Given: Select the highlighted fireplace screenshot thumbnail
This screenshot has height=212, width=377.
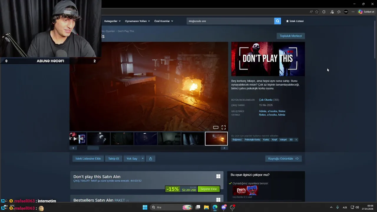Looking at the screenshot, I should 216,139.
